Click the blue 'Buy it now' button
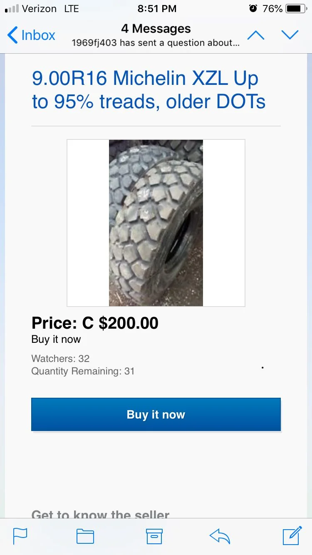Viewport: 312px width, 555px height. tap(156, 414)
